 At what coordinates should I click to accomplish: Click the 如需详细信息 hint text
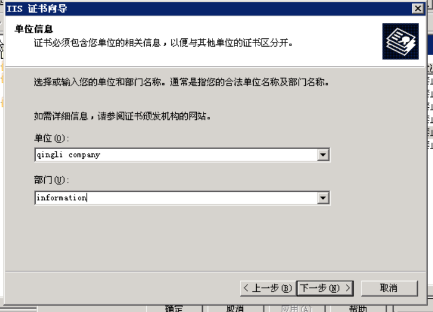(122, 116)
